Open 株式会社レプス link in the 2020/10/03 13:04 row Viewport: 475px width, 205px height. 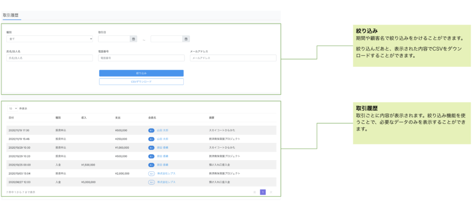[x=166, y=174]
